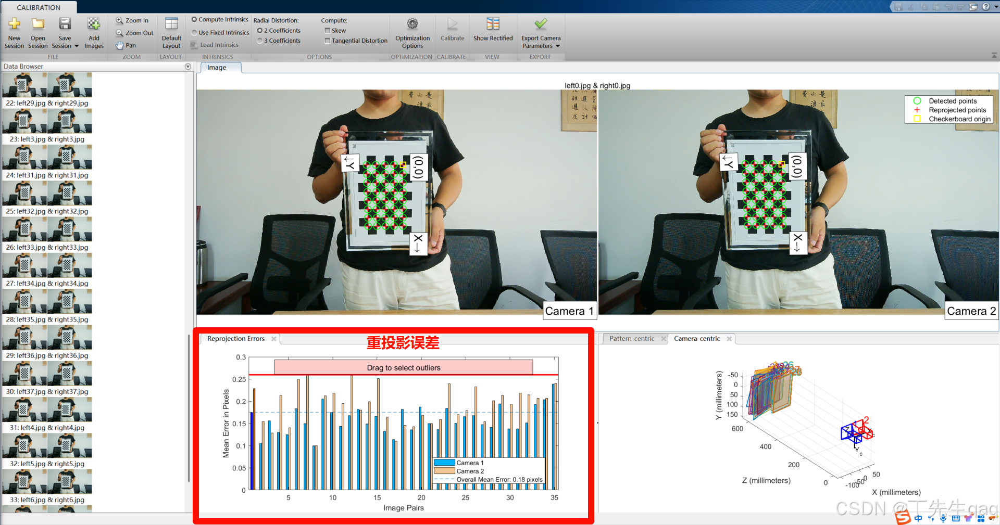Click Show Rectified view

[493, 29]
